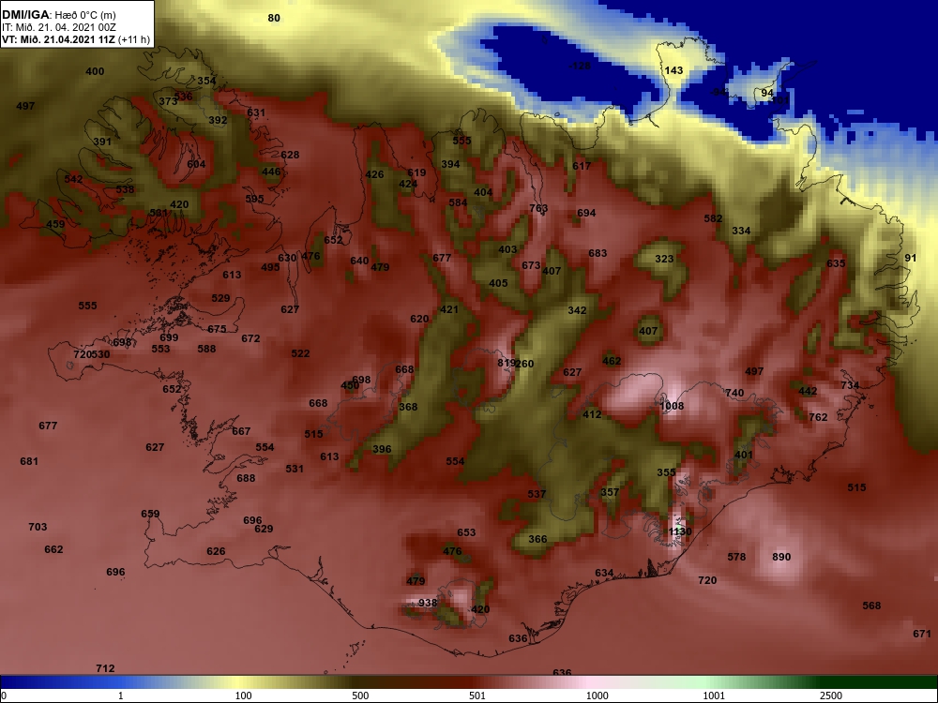This screenshot has height=703, width=938.
Task: Click the map value 342
Action: pos(577,310)
